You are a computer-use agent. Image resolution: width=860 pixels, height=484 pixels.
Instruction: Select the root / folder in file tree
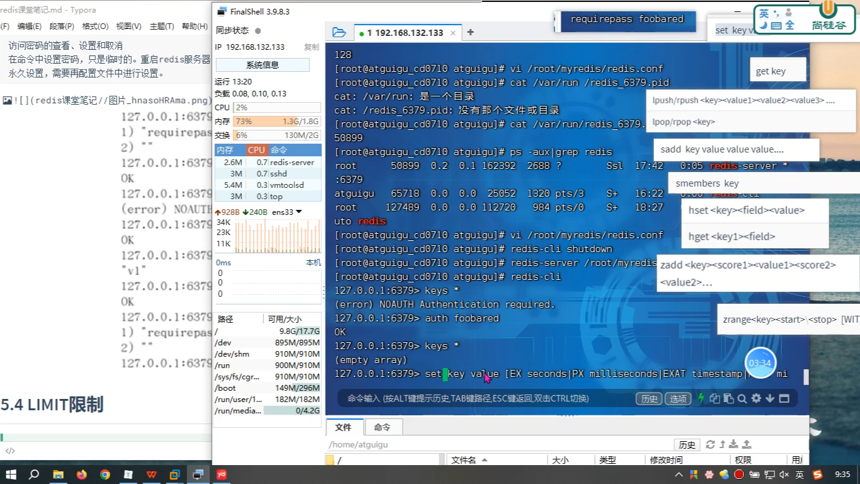(334, 460)
